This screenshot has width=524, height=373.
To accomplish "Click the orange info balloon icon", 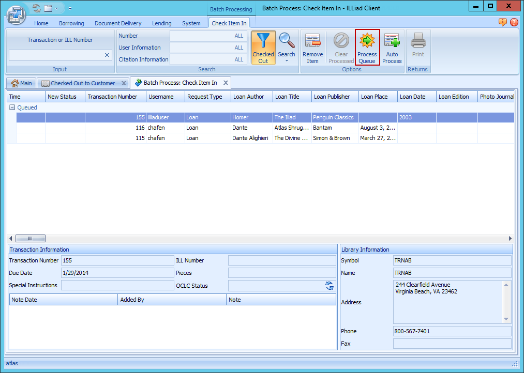I will pyautogui.click(x=502, y=23).
